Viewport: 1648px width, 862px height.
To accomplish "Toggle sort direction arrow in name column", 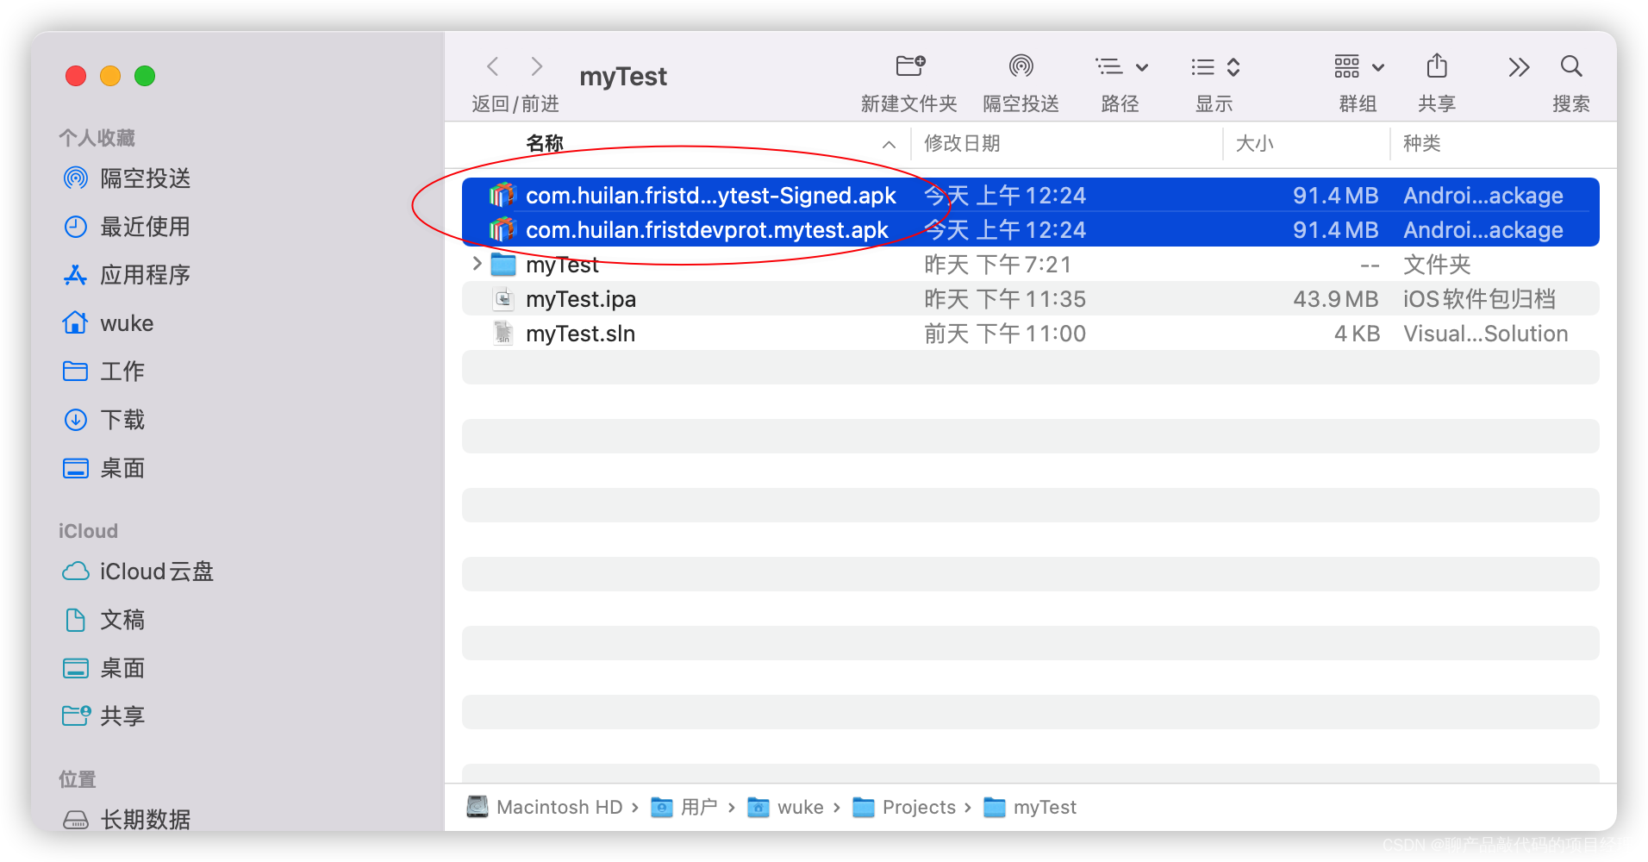I will [889, 145].
